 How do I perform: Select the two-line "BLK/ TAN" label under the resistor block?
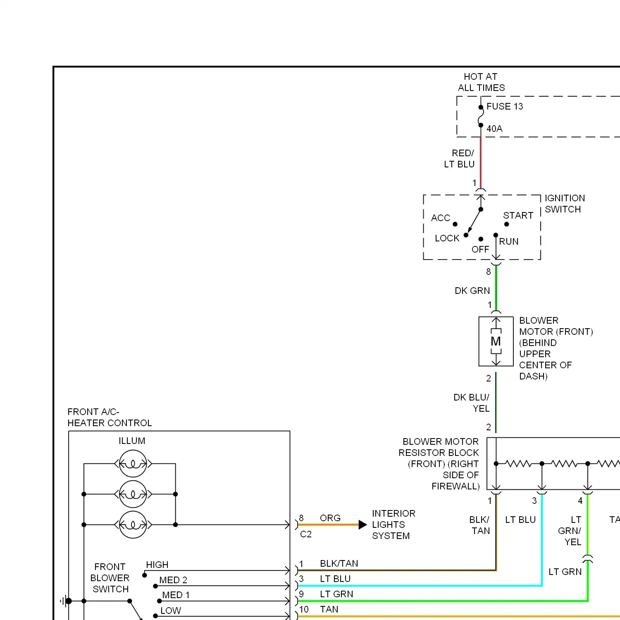[x=479, y=525]
